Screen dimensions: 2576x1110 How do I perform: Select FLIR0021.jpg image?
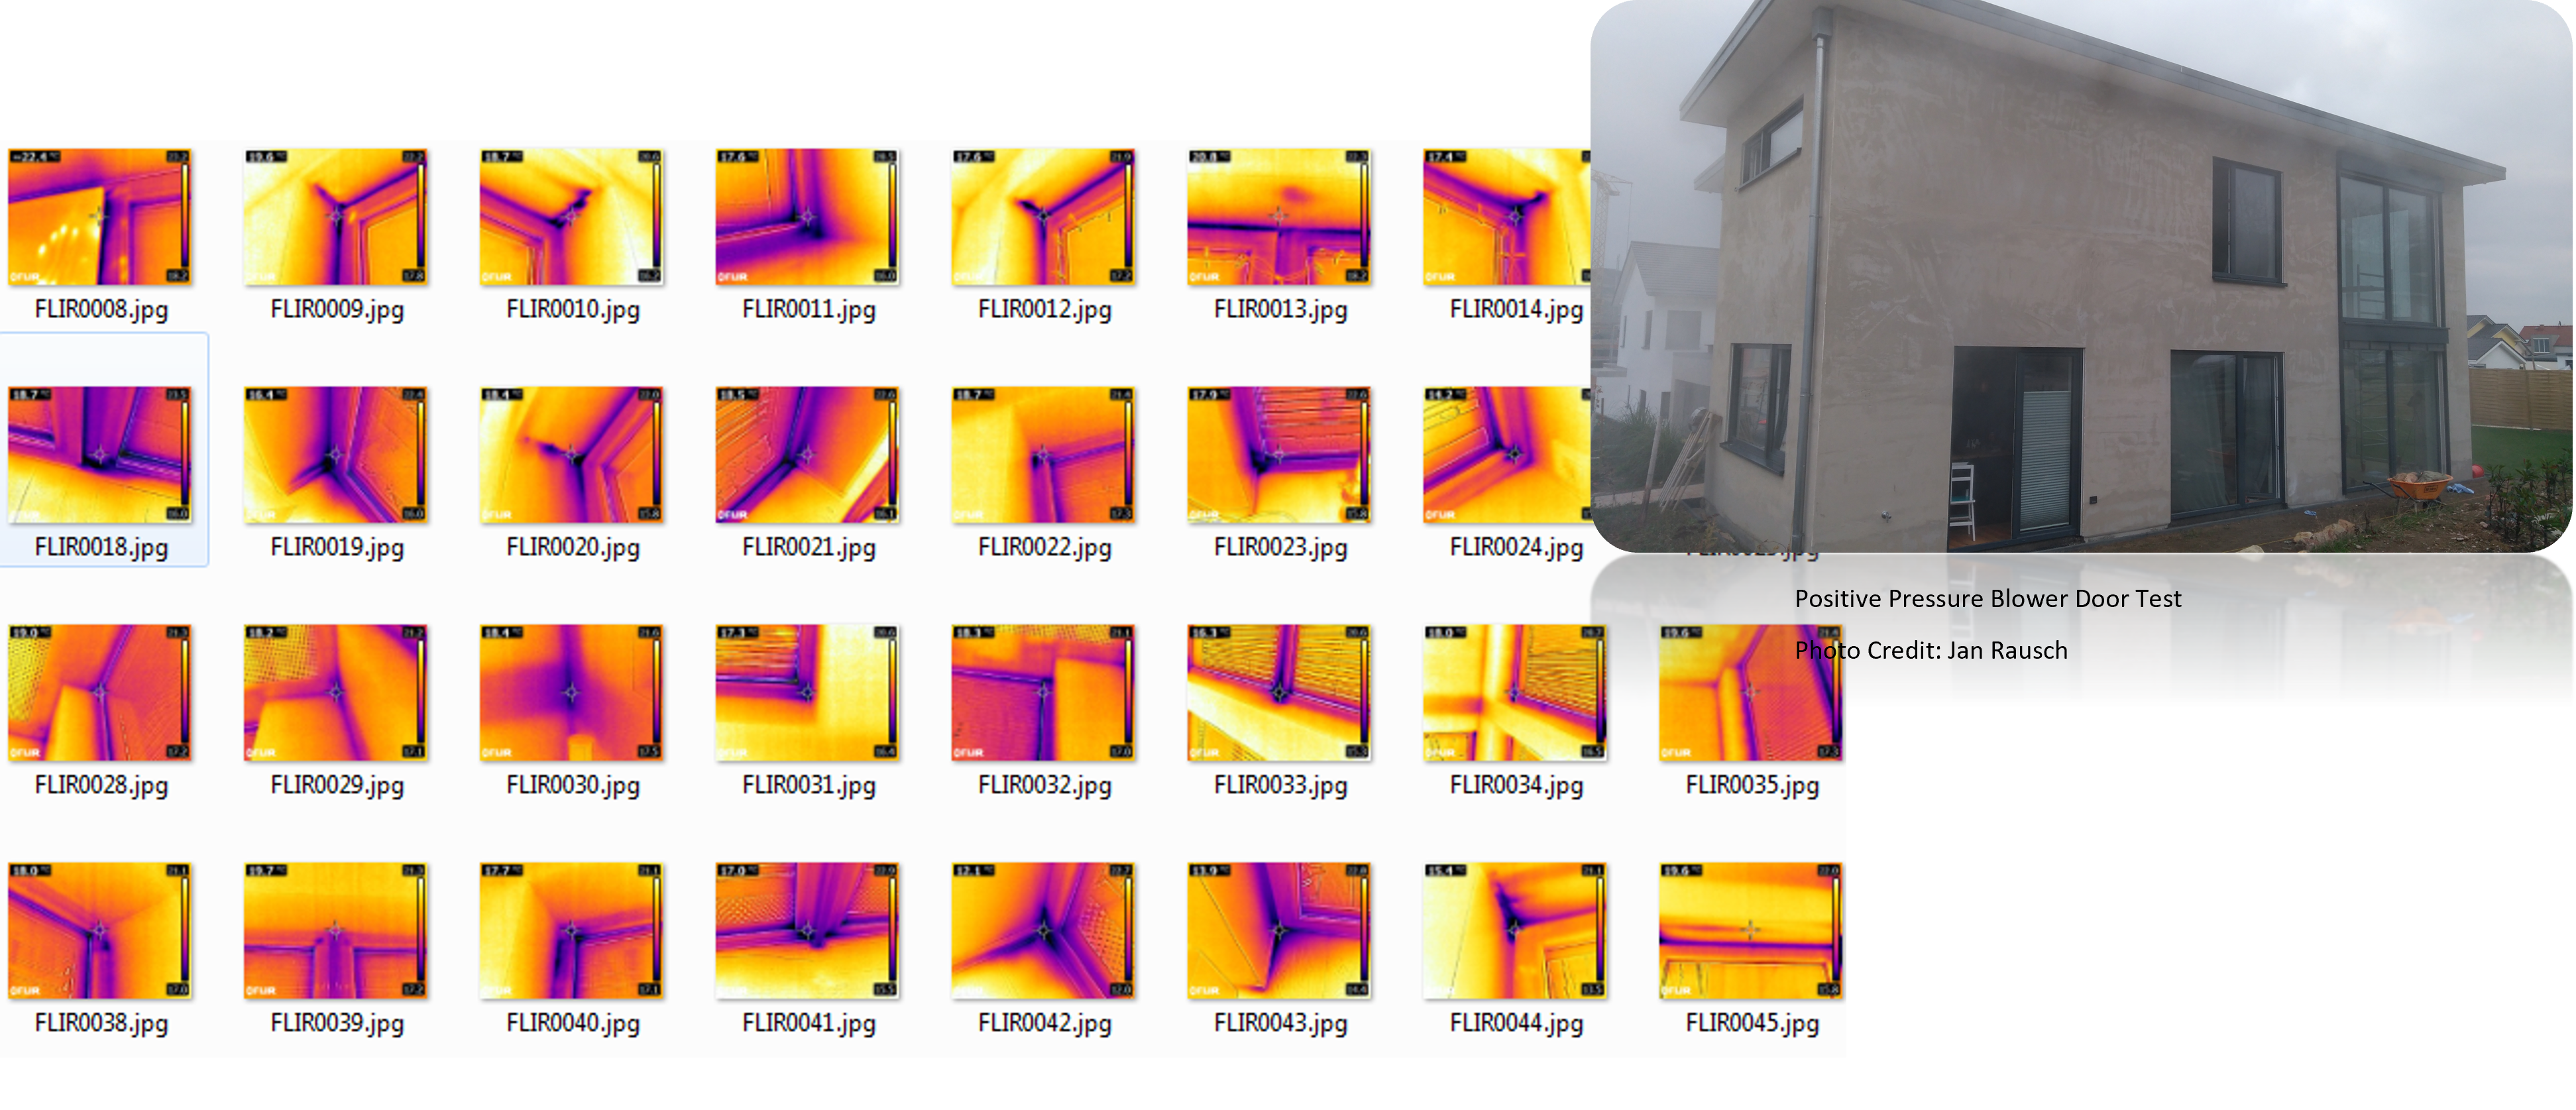pyautogui.click(x=808, y=455)
